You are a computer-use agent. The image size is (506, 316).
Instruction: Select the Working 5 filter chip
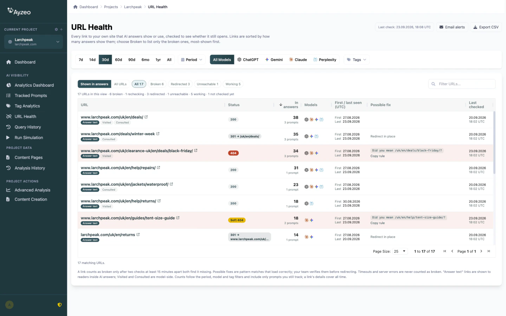pos(233,84)
